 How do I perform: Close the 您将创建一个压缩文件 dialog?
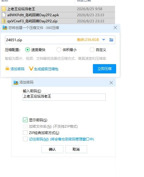115,28
